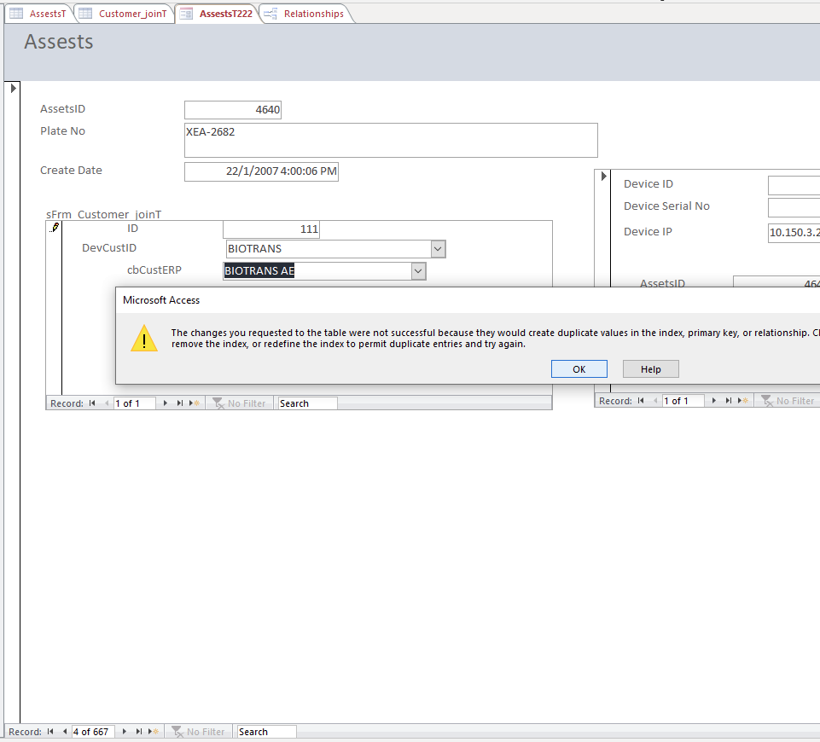Click the Device IP field

(x=794, y=233)
